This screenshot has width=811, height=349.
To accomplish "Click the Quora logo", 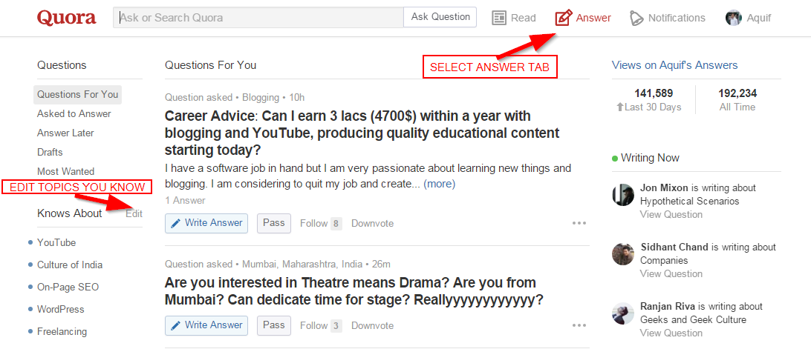I will pos(67,18).
